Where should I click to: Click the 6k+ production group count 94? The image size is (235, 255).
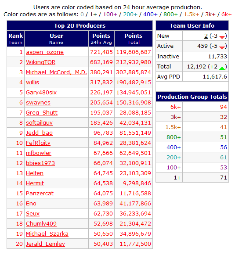point(223,107)
